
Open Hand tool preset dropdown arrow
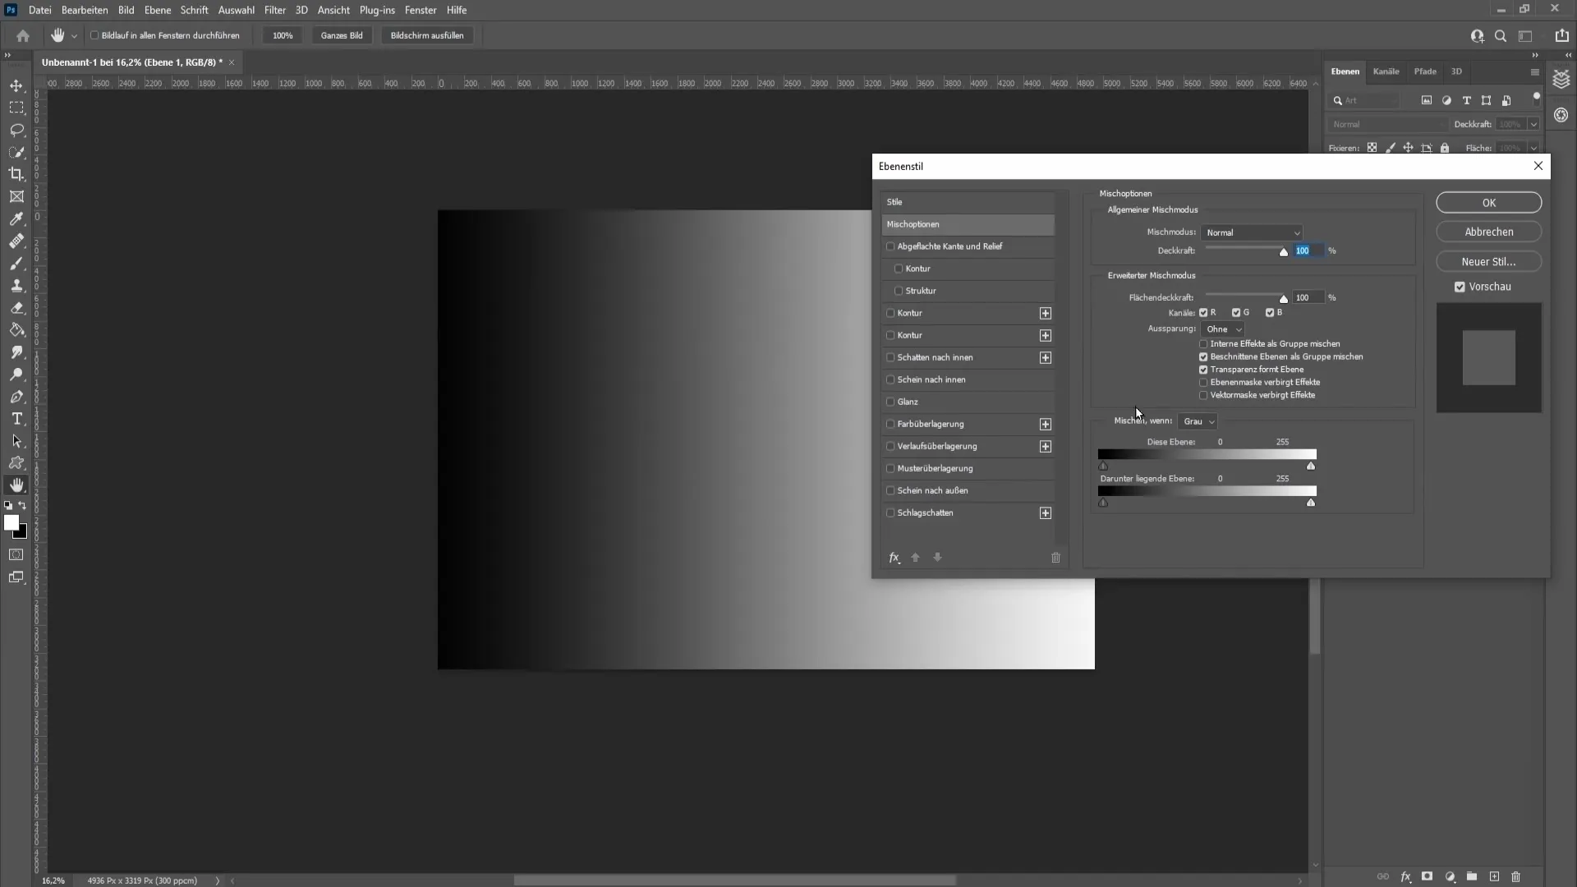74,36
